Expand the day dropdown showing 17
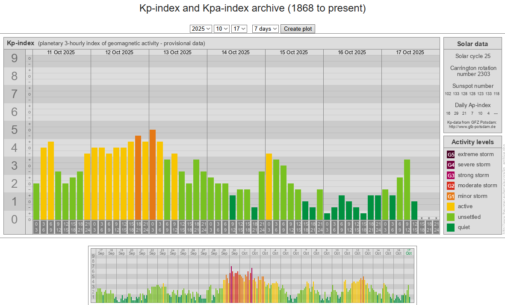 click(239, 29)
